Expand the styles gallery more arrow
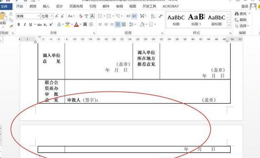 click(229, 26)
